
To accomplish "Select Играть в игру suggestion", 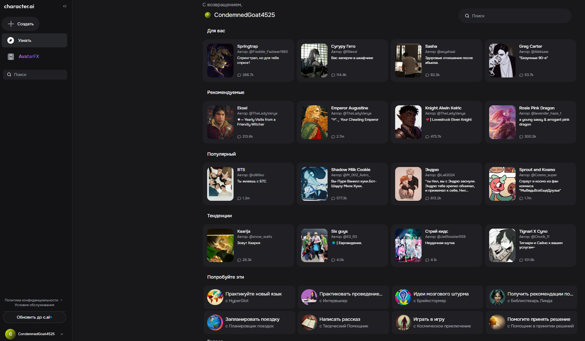I will pyautogui.click(x=437, y=323).
